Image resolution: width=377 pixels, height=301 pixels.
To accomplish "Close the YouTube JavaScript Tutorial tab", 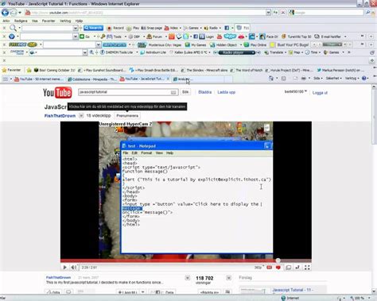I will point(168,79).
